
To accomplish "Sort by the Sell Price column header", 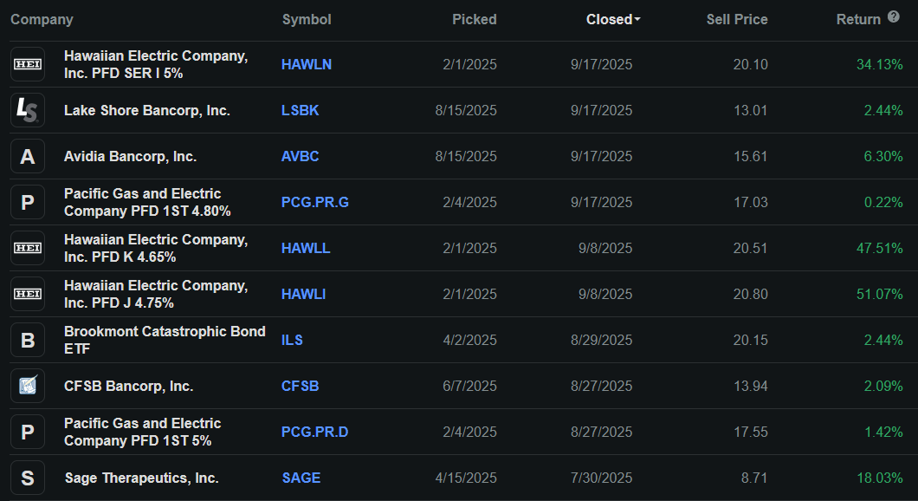I will point(736,19).
